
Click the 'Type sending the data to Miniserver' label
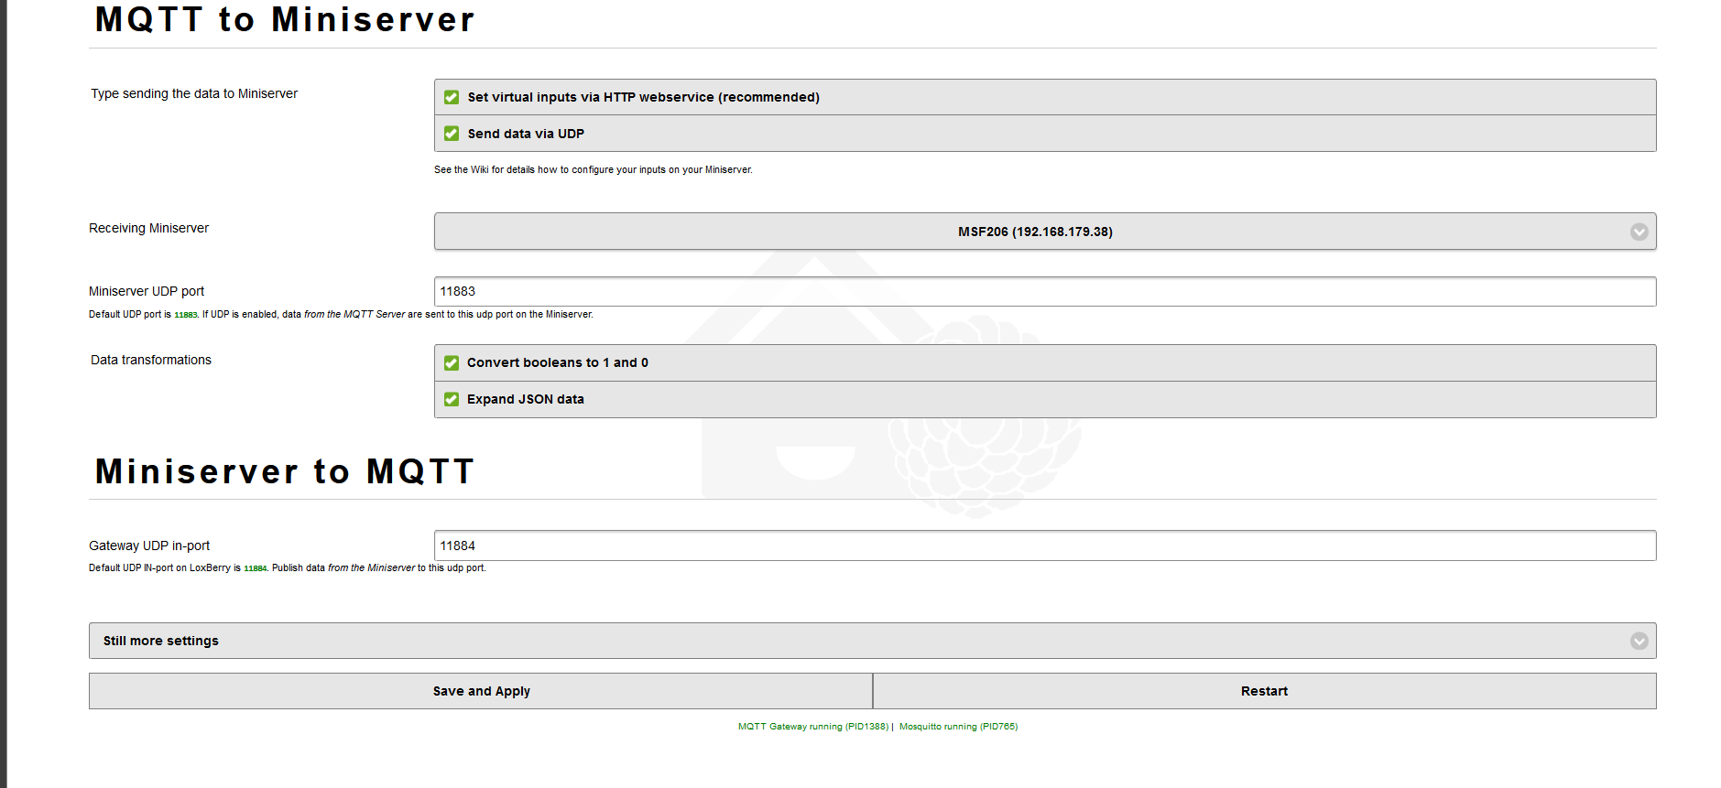(194, 93)
